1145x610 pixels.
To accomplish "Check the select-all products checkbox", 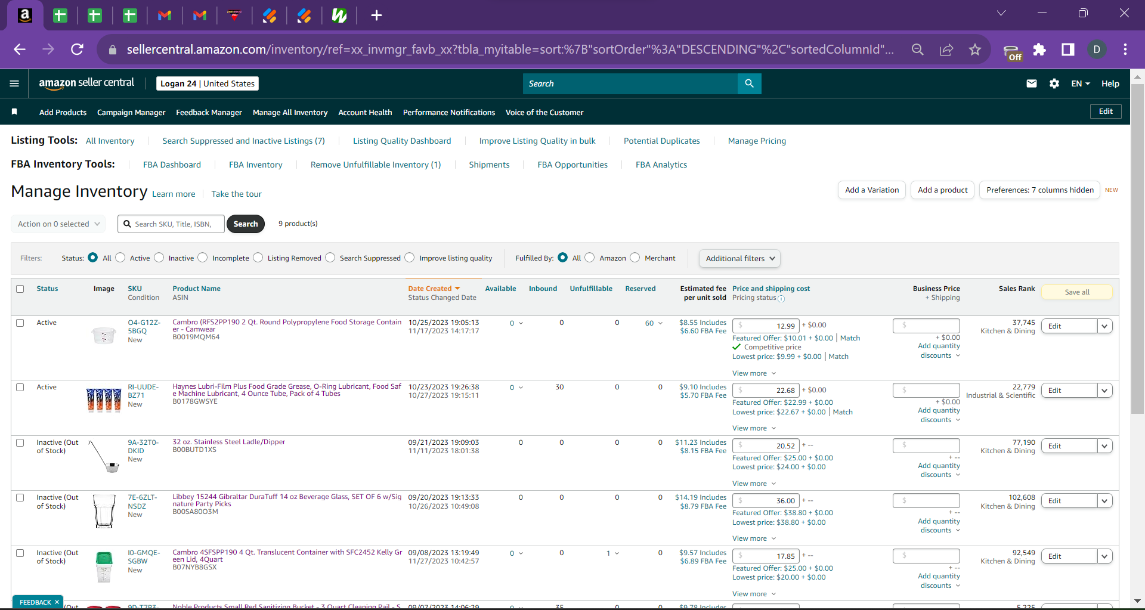I will point(20,289).
